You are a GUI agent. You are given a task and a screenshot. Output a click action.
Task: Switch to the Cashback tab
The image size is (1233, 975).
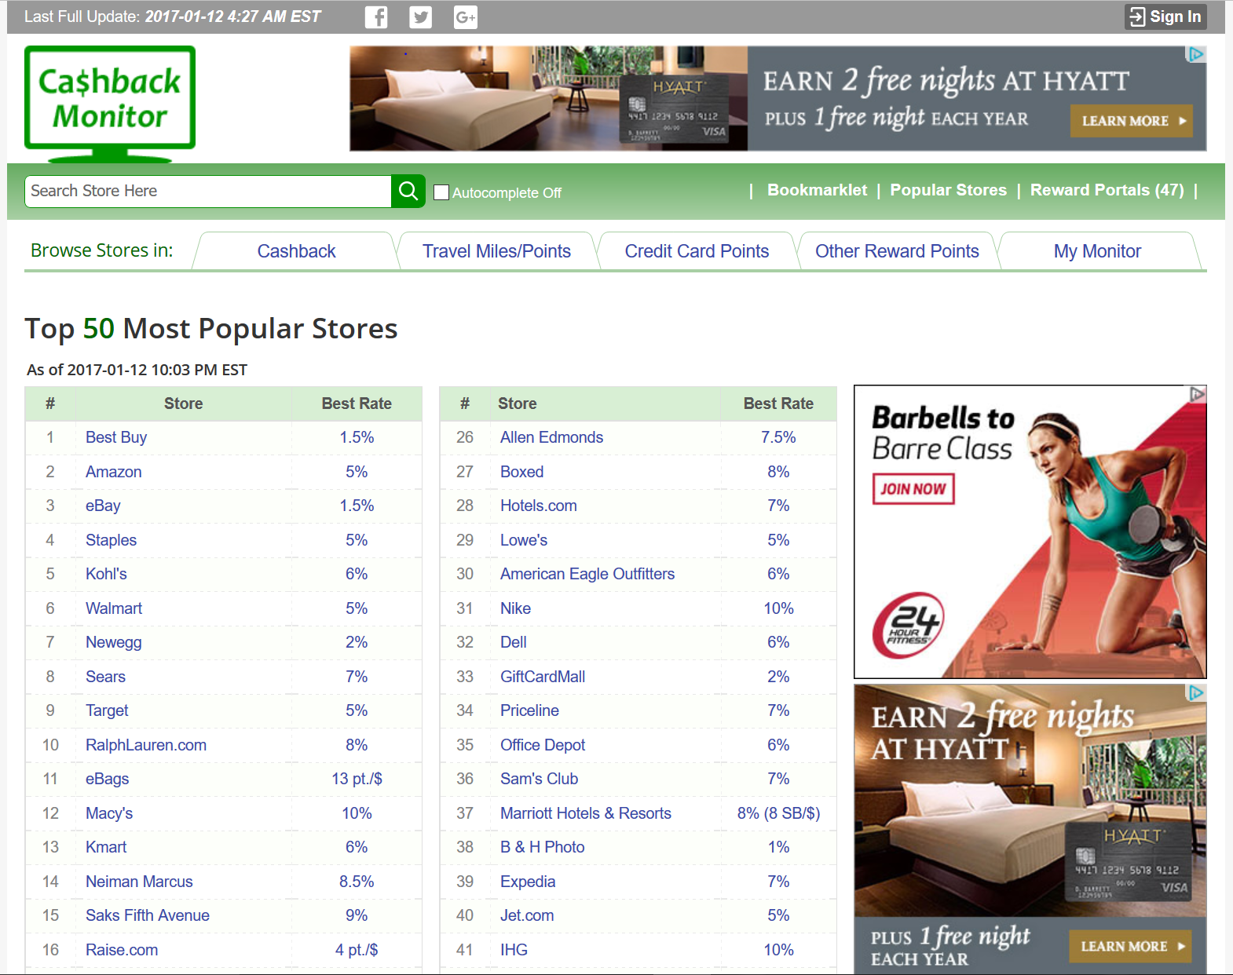click(x=296, y=251)
